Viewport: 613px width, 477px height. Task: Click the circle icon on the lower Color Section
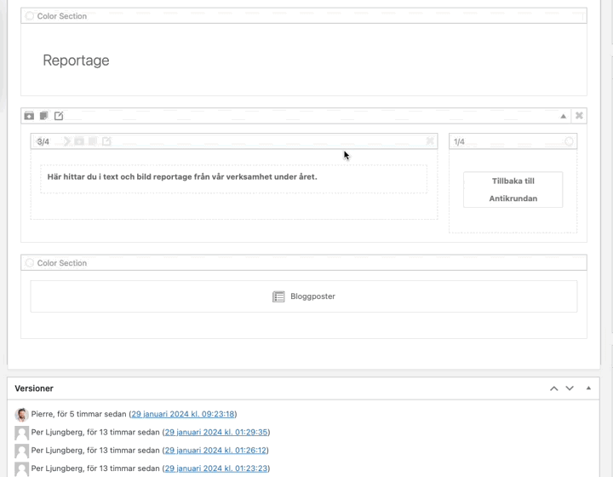click(30, 263)
